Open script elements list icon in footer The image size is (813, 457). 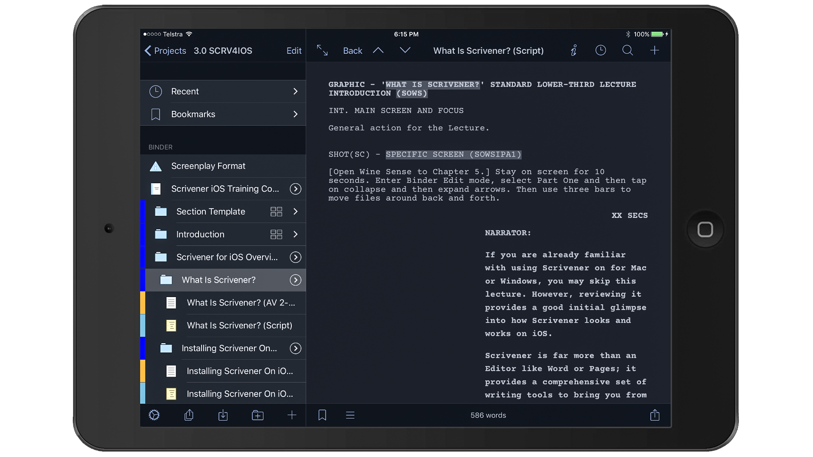pos(350,415)
